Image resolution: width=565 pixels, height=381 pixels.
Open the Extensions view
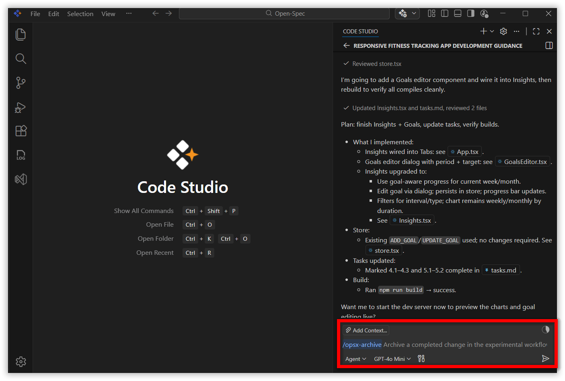pyautogui.click(x=21, y=131)
